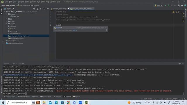Viewport: 187px width, 105px height.
Task: Run the current configuration with the green play icon
Action: [165, 5]
